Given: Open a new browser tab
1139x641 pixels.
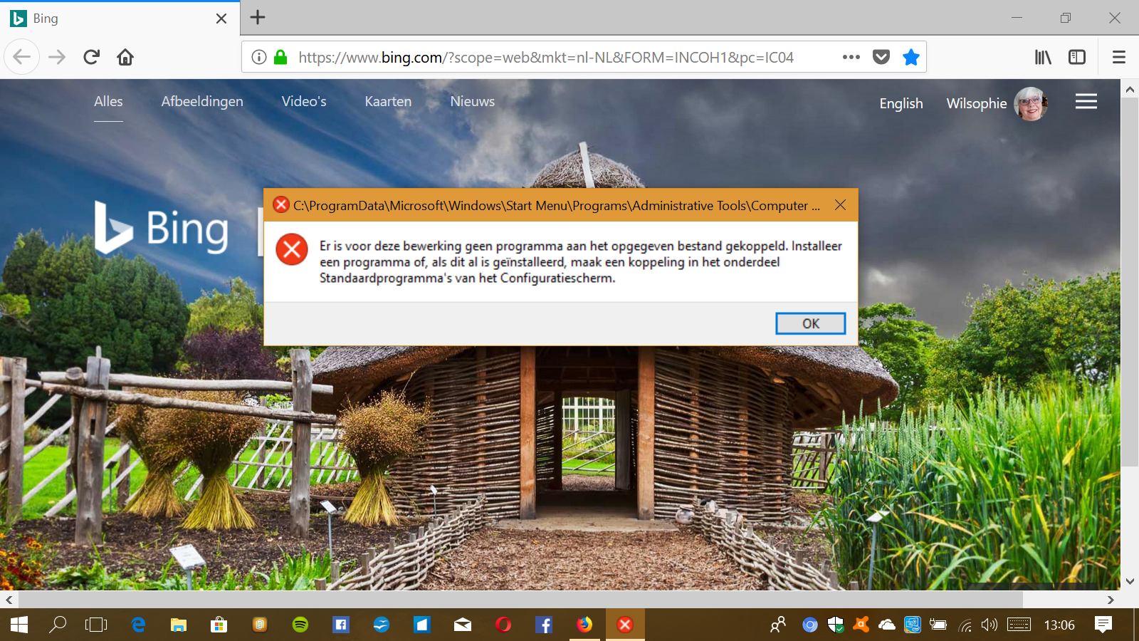Looking at the screenshot, I should coord(258,18).
